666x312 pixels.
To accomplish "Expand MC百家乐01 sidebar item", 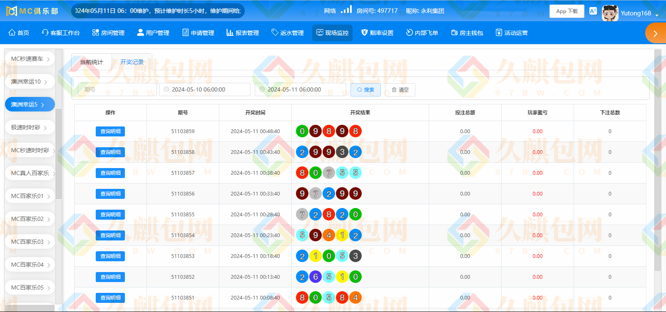I will coord(30,196).
